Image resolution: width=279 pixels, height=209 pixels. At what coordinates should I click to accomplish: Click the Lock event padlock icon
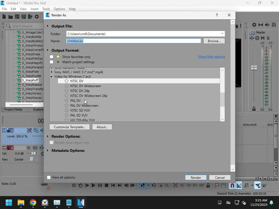point(208,186)
